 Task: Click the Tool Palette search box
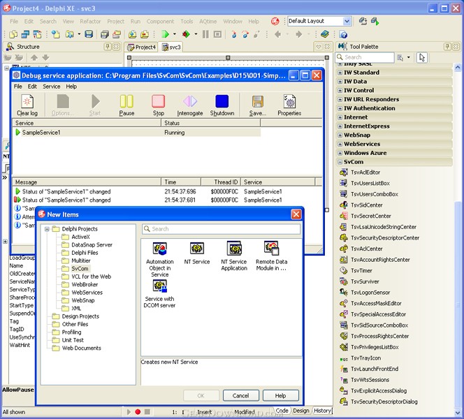[x=365, y=57]
